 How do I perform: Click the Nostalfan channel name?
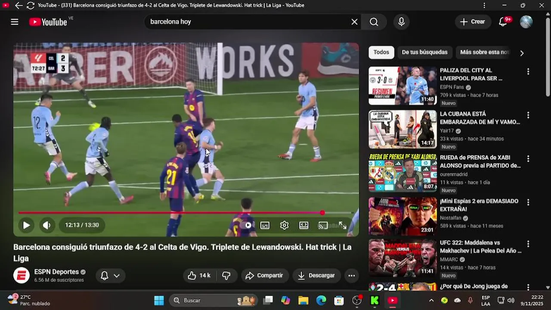[x=450, y=218]
